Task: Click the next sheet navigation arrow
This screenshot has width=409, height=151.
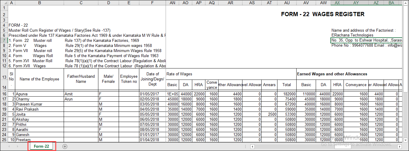Action: (x=17, y=147)
